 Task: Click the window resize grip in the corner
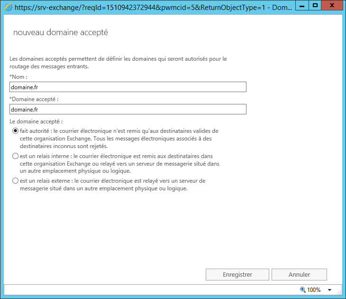tap(339, 292)
